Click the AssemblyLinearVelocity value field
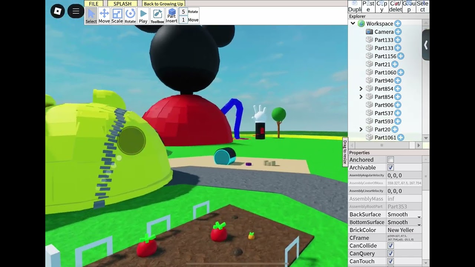 [404, 191]
